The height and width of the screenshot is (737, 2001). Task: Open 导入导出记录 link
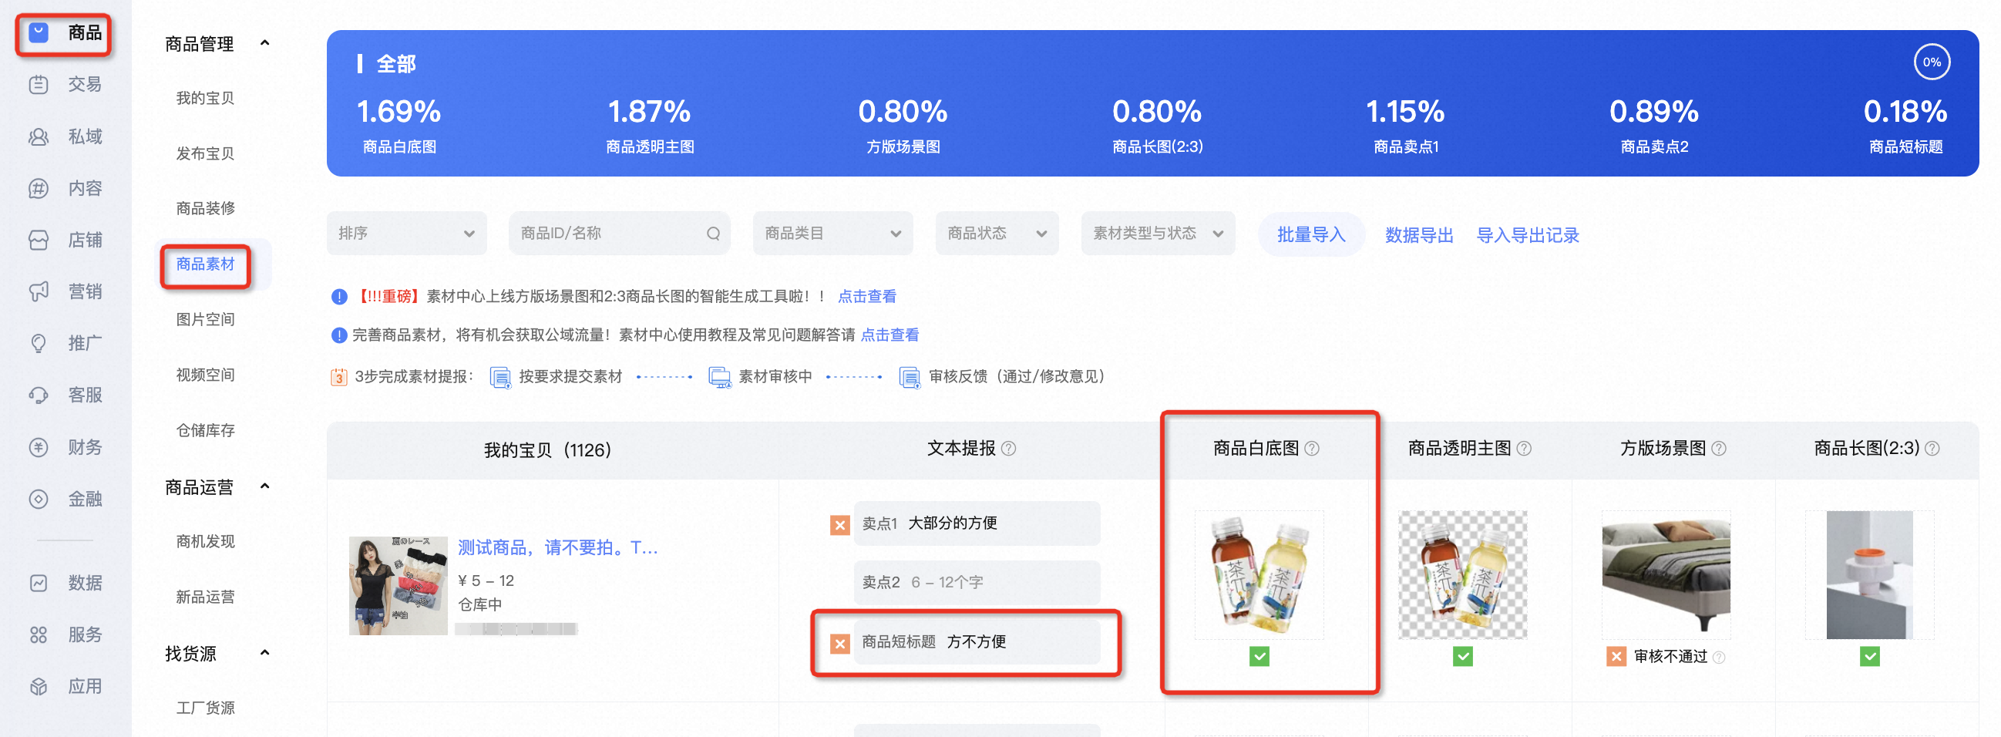coord(1527,235)
